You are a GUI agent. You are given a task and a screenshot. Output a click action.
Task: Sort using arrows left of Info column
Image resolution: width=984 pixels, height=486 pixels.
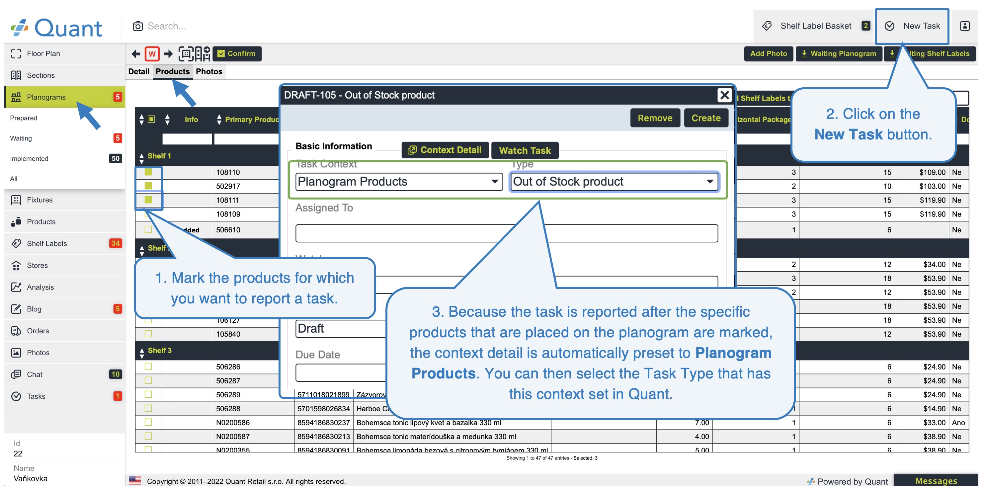[x=167, y=120]
